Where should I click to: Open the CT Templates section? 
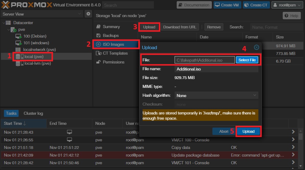[x=116, y=53]
